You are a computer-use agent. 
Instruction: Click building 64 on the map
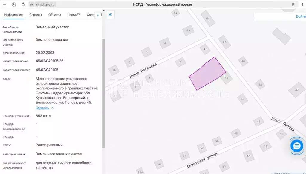[208, 19]
